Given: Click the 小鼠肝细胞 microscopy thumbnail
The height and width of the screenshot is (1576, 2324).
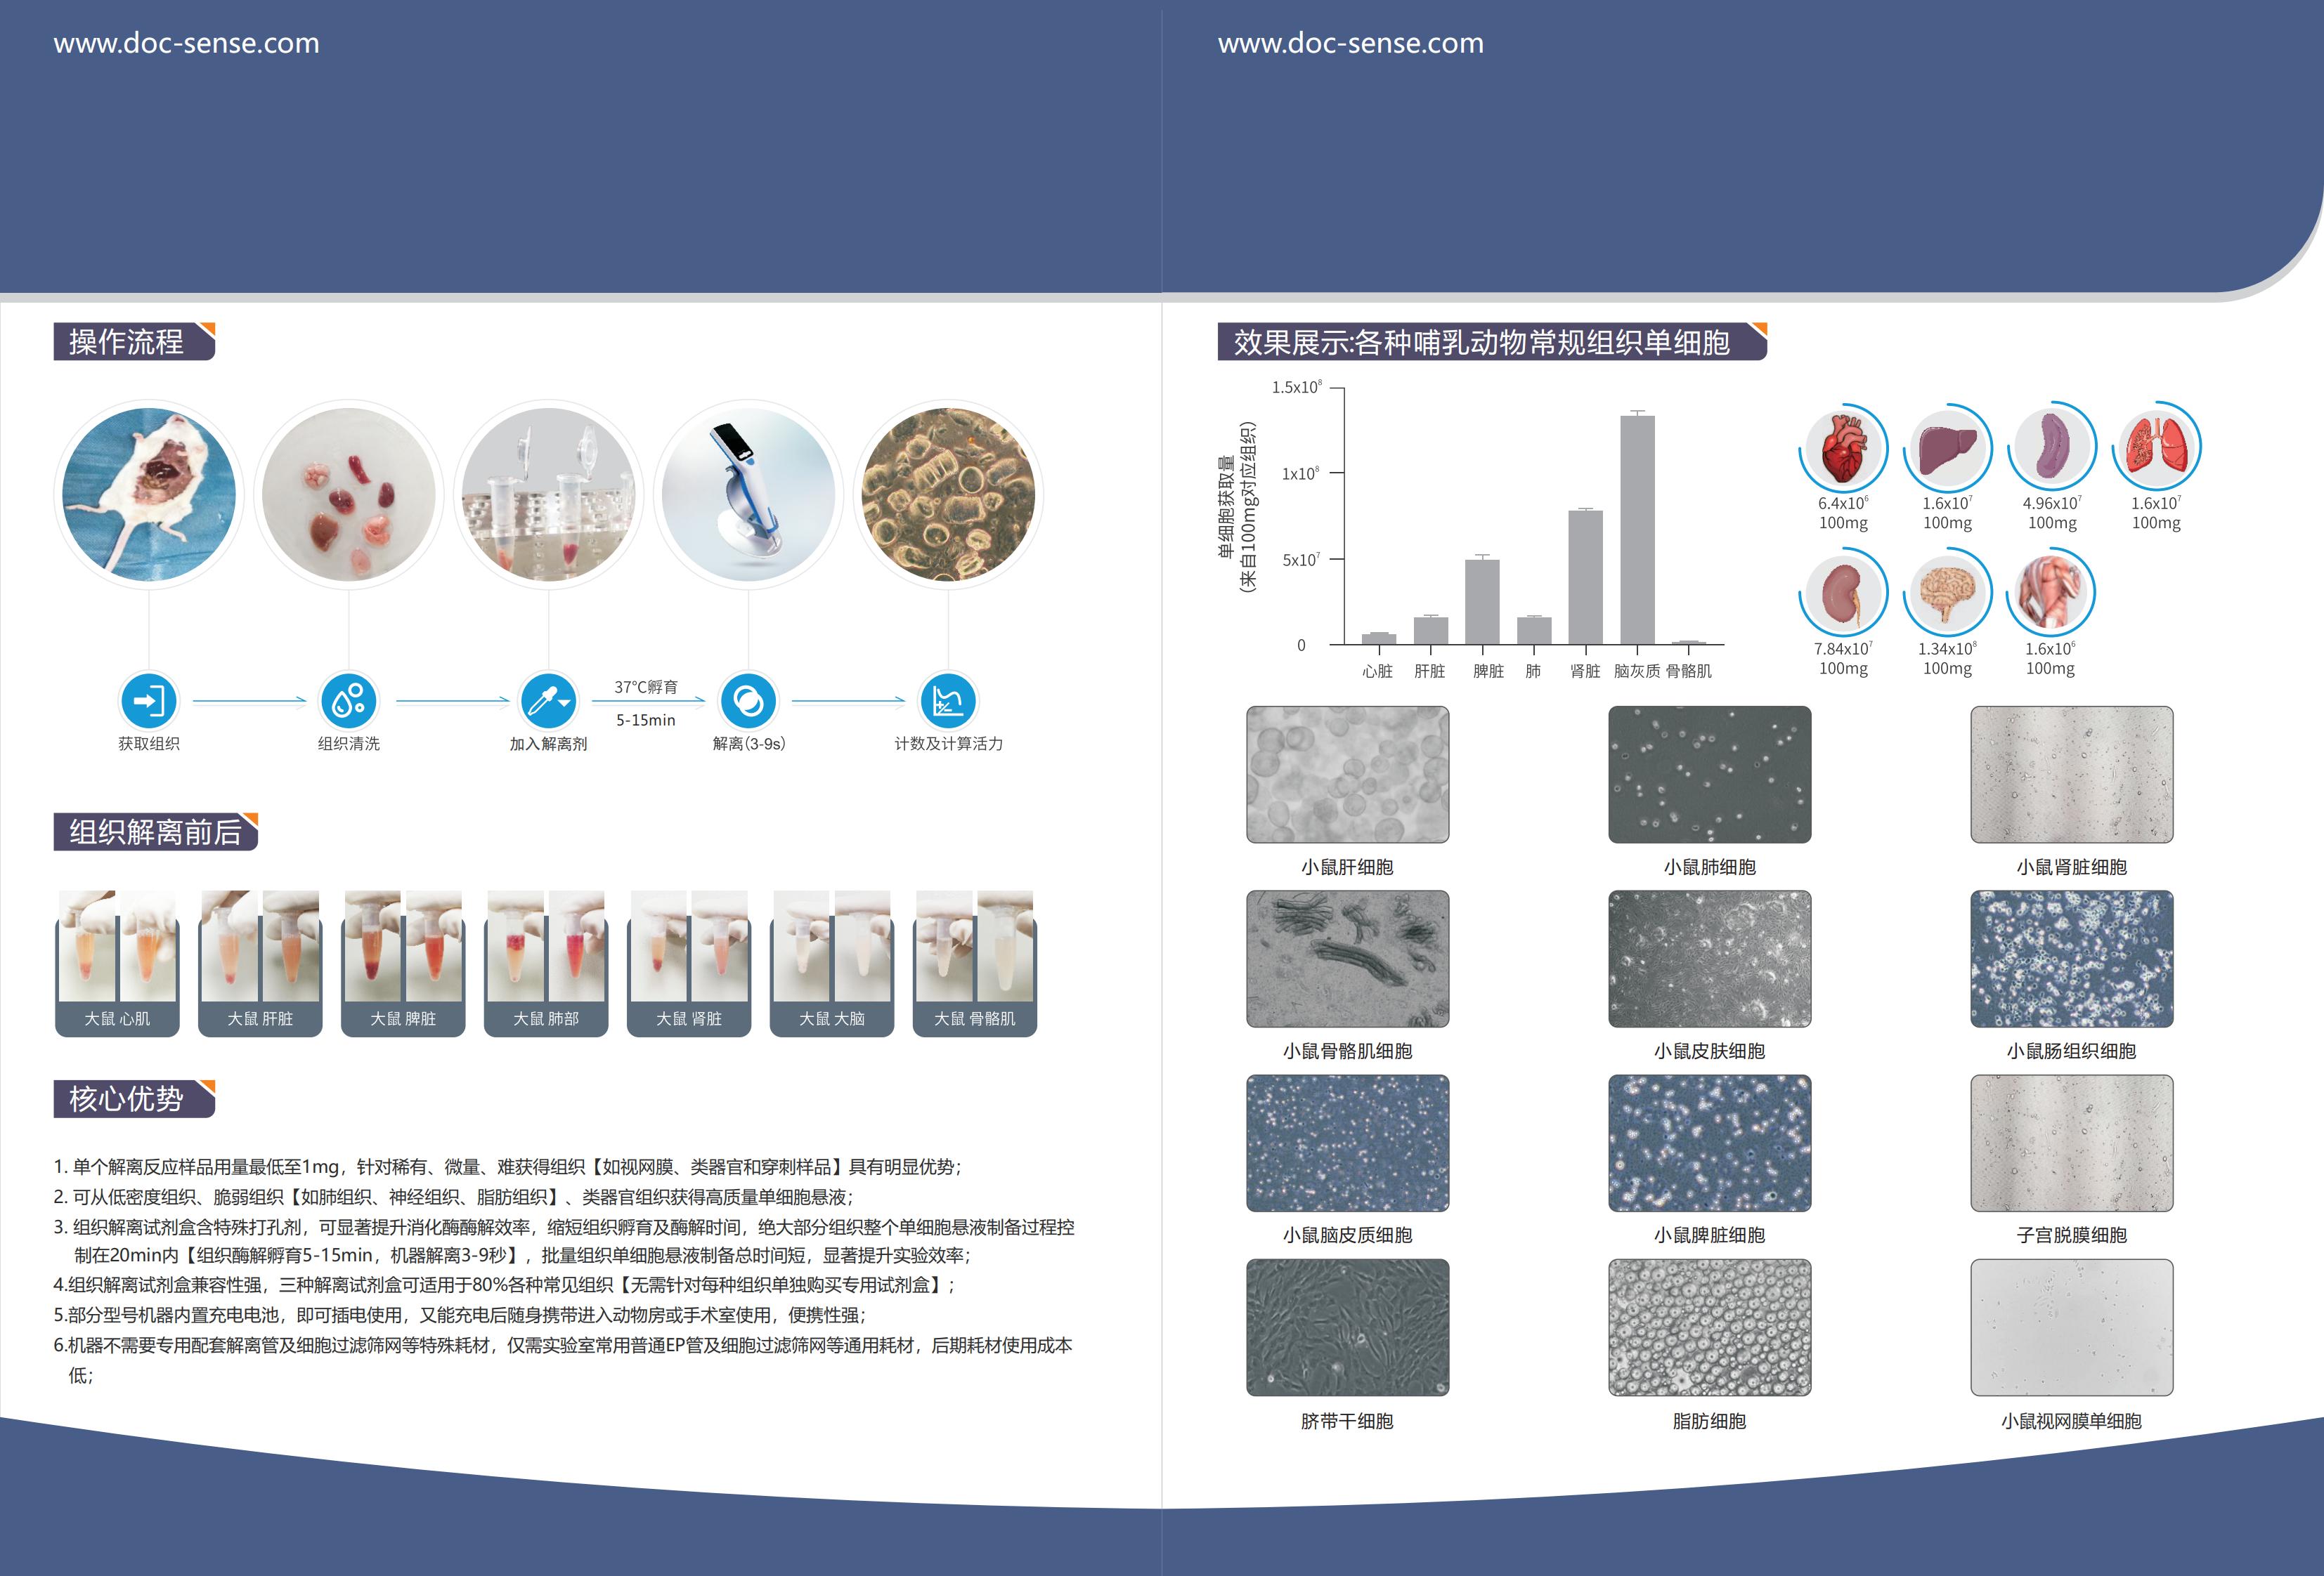Looking at the screenshot, I should [x=1347, y=775].
